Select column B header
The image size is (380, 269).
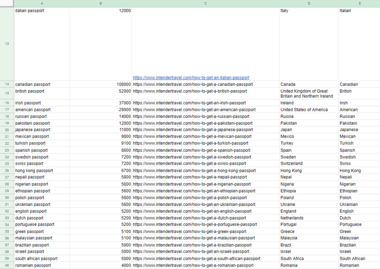[101, 3]
